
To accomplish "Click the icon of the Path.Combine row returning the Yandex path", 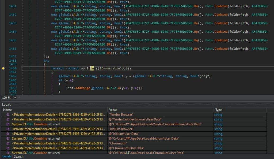I will click(x=8, y=124).
